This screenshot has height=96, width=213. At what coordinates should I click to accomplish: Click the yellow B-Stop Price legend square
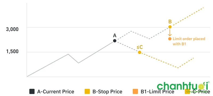tap(87, 92)
